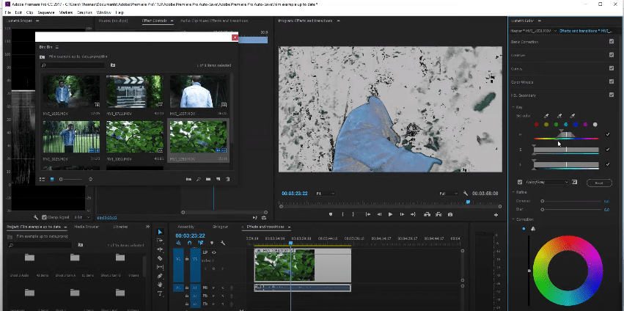Toggle the Creative section checkbox
624x311 pixels.
(612, 55)
